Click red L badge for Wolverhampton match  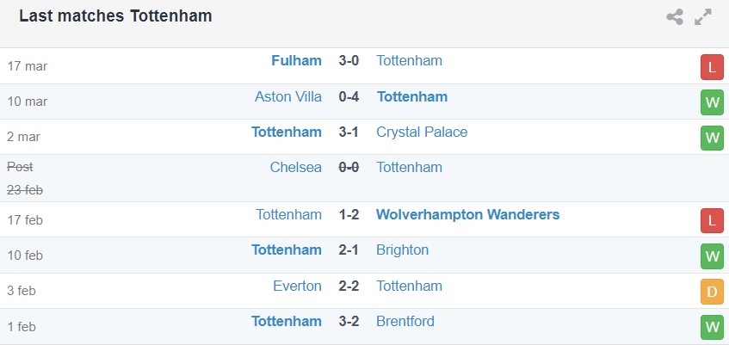pyautogui.click(x=711, y=220)
